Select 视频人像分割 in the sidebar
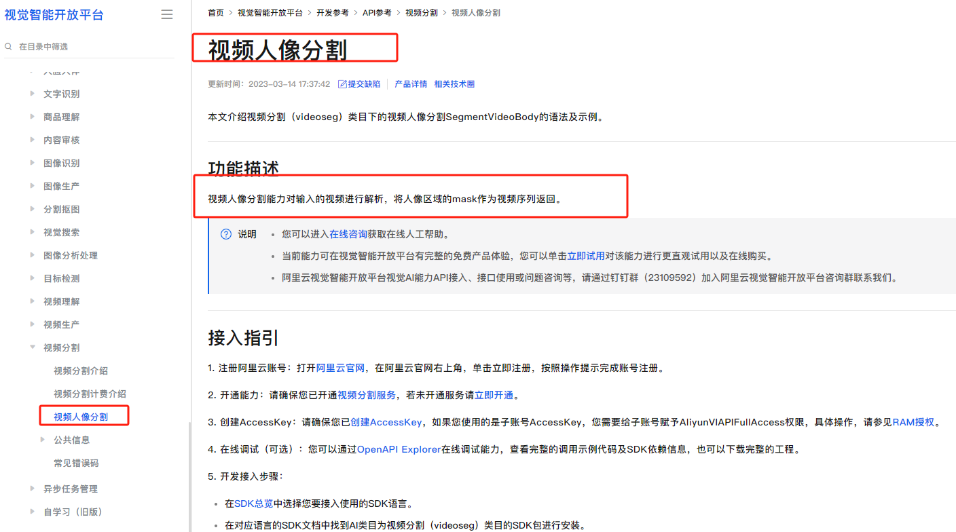Image resolution: width=956 pixels, height=532 pixels. (81, 417)
